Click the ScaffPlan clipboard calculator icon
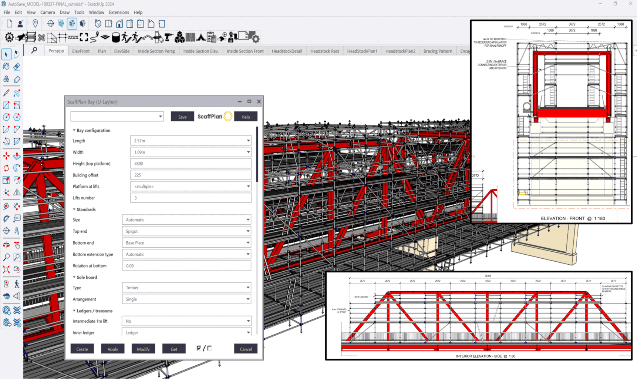637x379 pixels. 211,37
